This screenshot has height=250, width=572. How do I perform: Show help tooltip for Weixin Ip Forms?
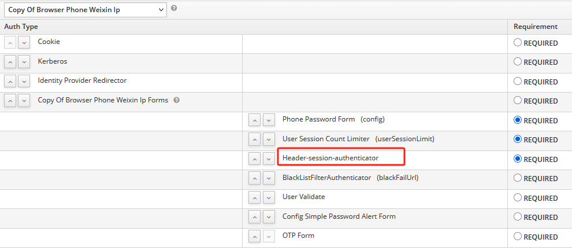tap(177, 100)
